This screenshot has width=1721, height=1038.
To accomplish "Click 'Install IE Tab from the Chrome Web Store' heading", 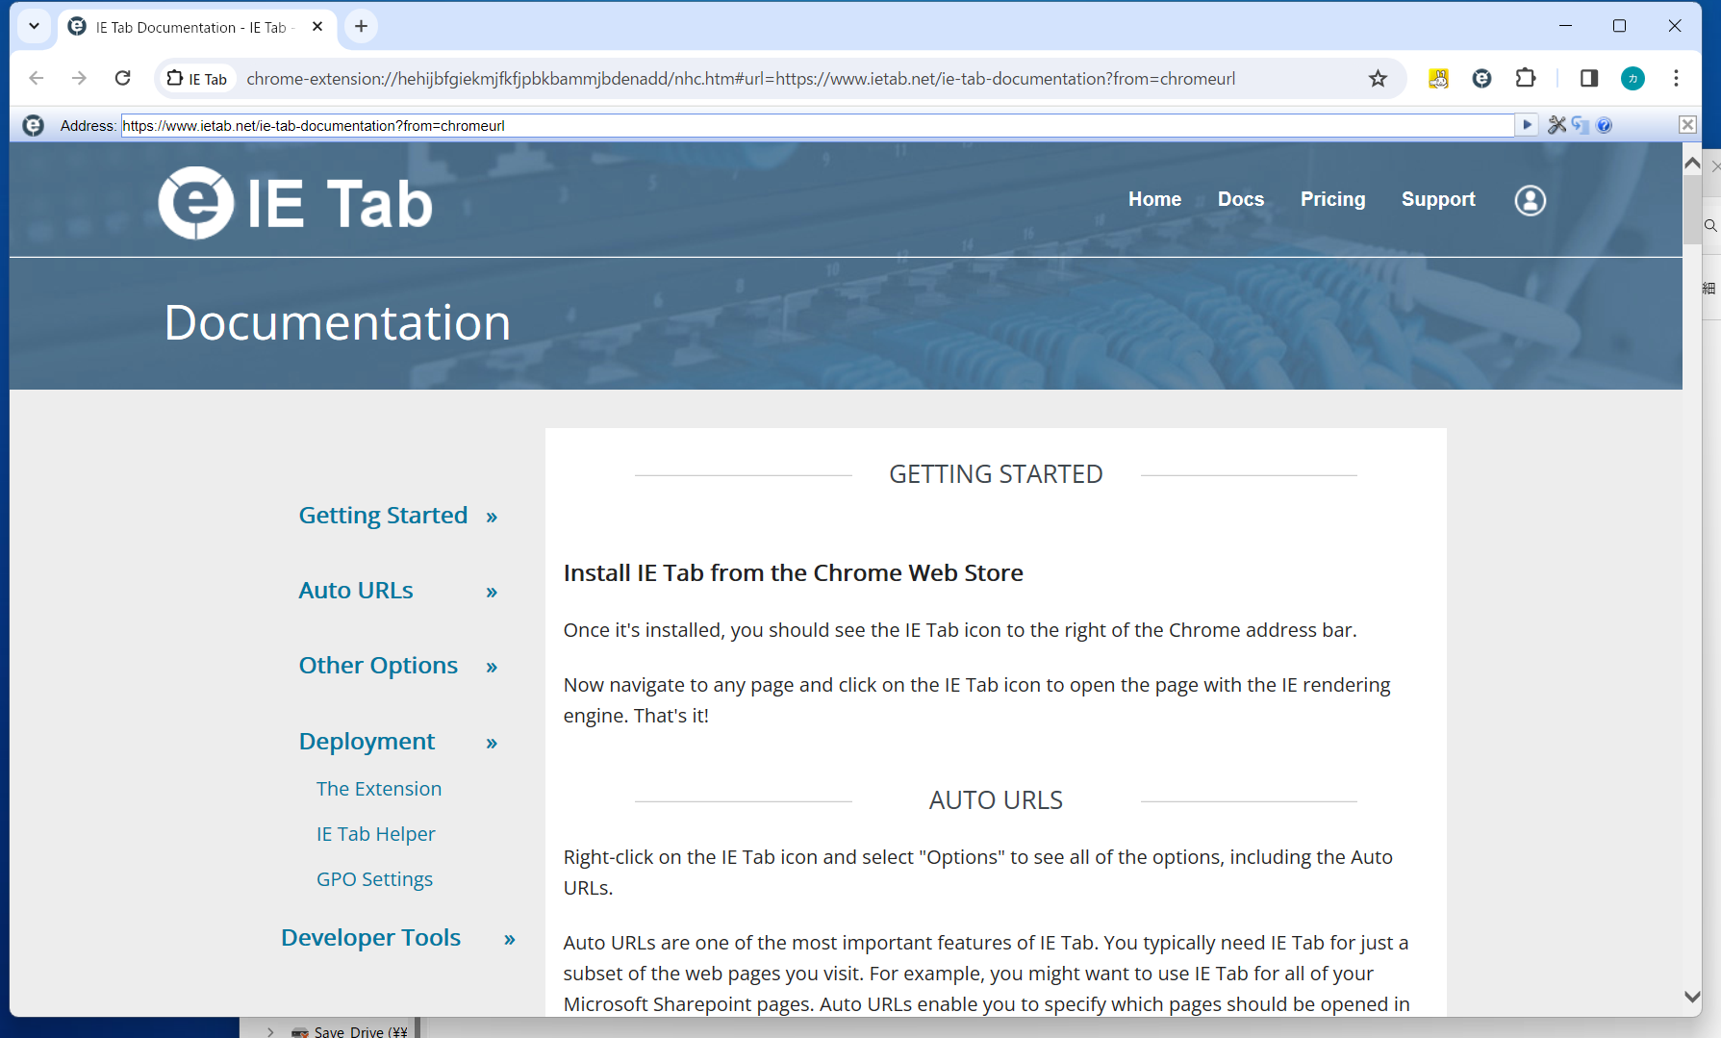I will (793, 573).
